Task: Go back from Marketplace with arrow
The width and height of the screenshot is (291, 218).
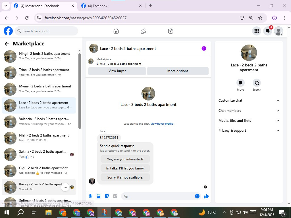Action: coord(7,44)
